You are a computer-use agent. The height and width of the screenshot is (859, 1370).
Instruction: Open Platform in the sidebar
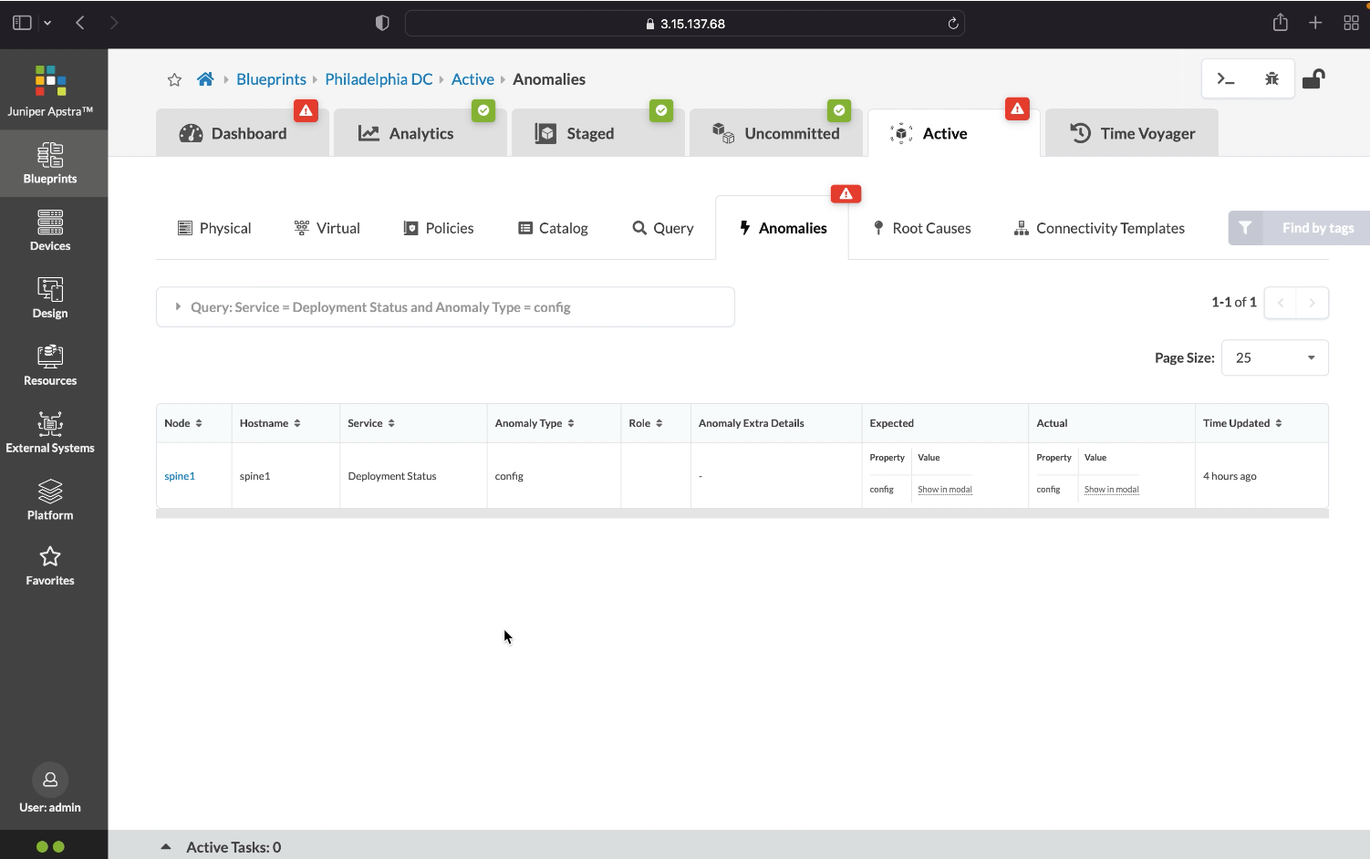pyautogui.click(x=50, y=501)
